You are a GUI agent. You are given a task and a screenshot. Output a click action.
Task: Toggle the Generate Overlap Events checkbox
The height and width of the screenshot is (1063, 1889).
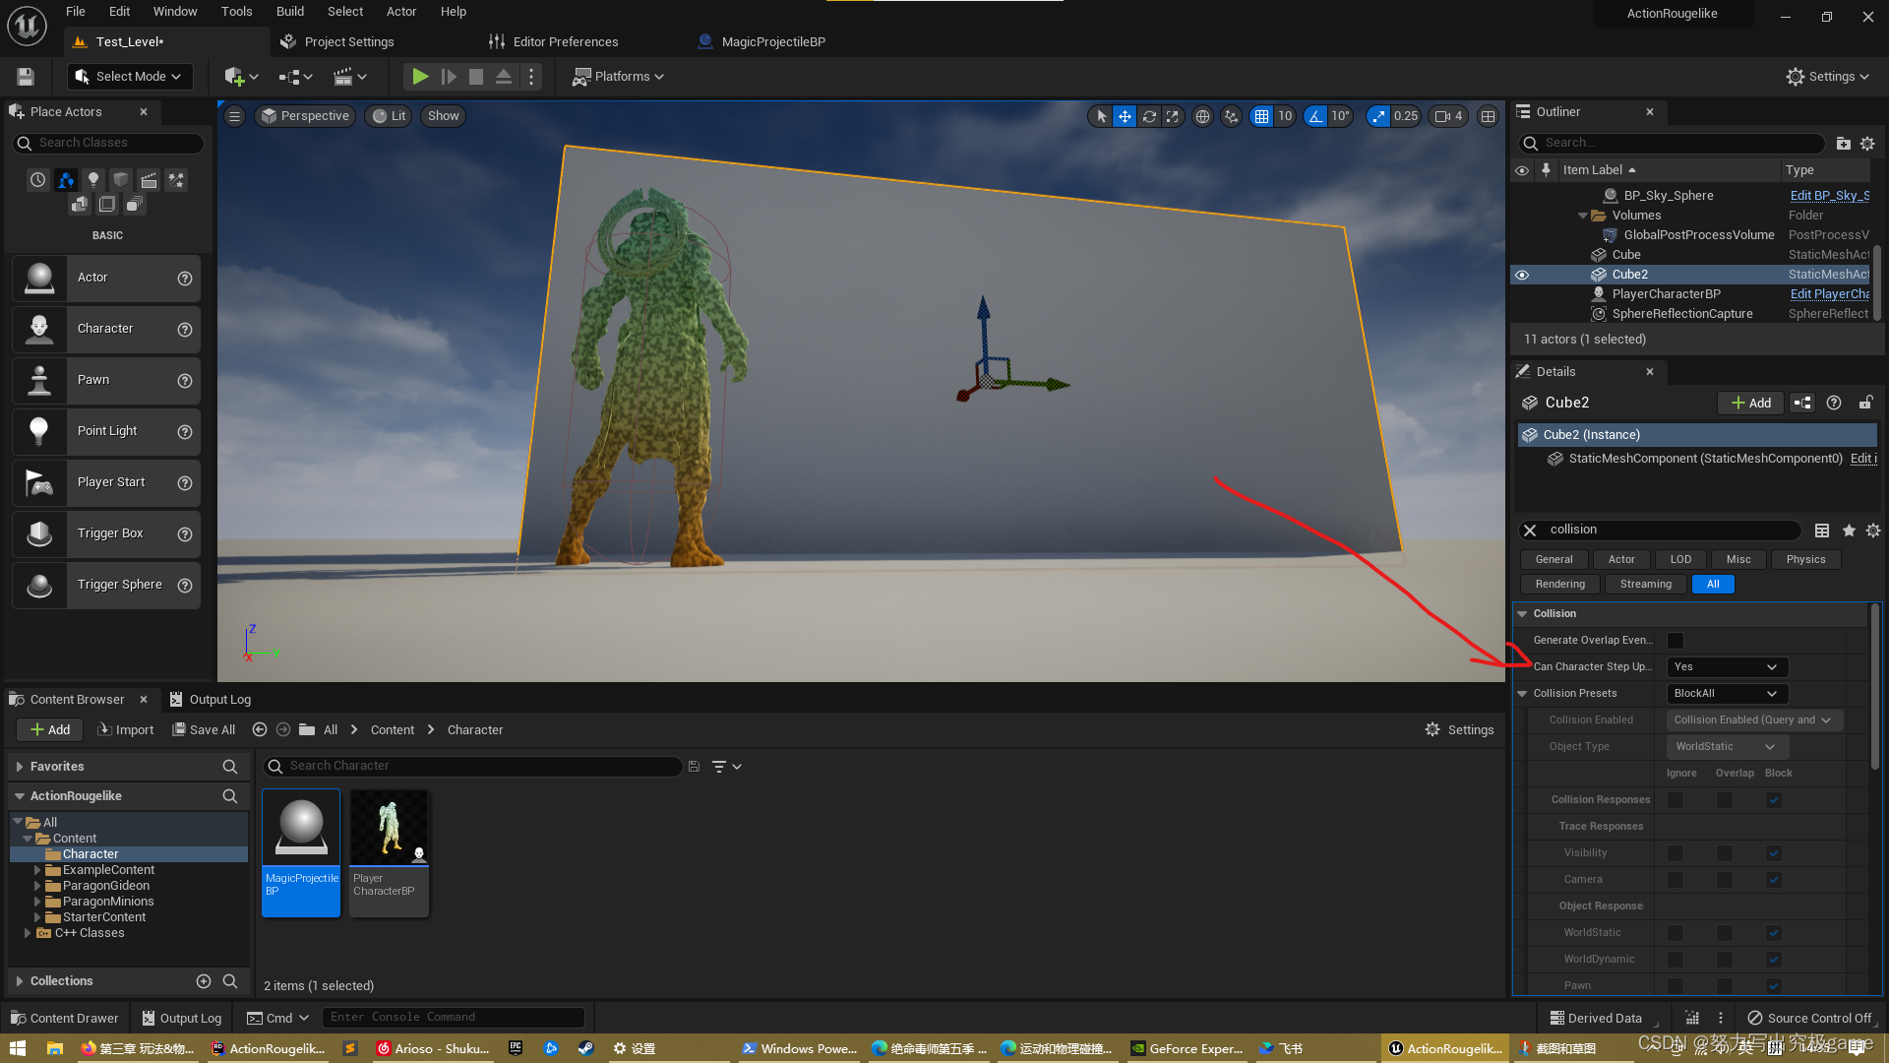pos(1676,641)
